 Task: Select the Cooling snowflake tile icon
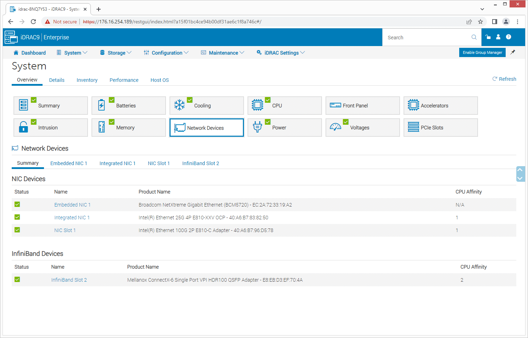point(180,105)
